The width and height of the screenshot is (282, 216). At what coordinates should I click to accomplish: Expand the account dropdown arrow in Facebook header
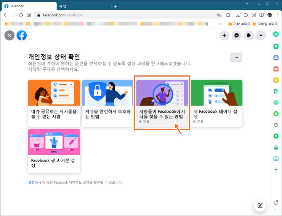[261, 35]
